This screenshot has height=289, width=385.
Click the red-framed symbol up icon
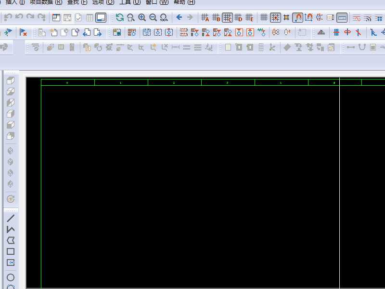coord(250,32)
